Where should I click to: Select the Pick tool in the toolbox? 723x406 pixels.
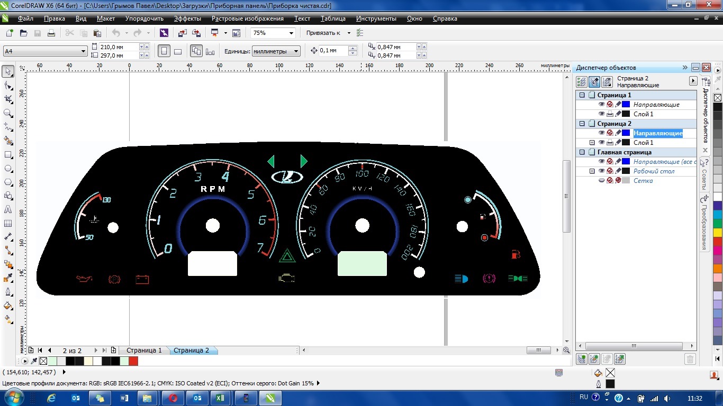click(x=8, y=71)
